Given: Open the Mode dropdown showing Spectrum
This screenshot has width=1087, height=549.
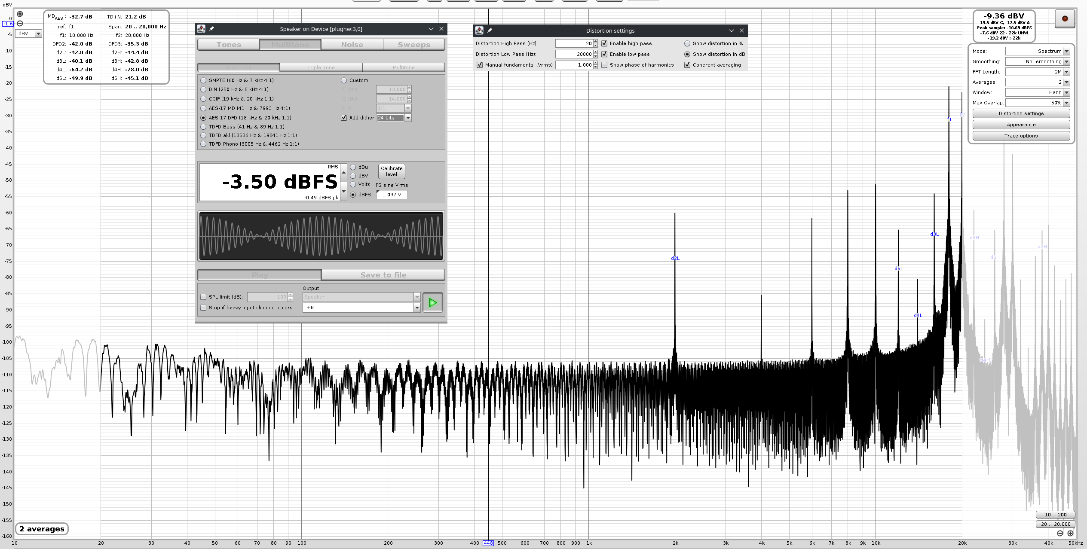Looking at the screenshot, I should (x=1066, y=51).
